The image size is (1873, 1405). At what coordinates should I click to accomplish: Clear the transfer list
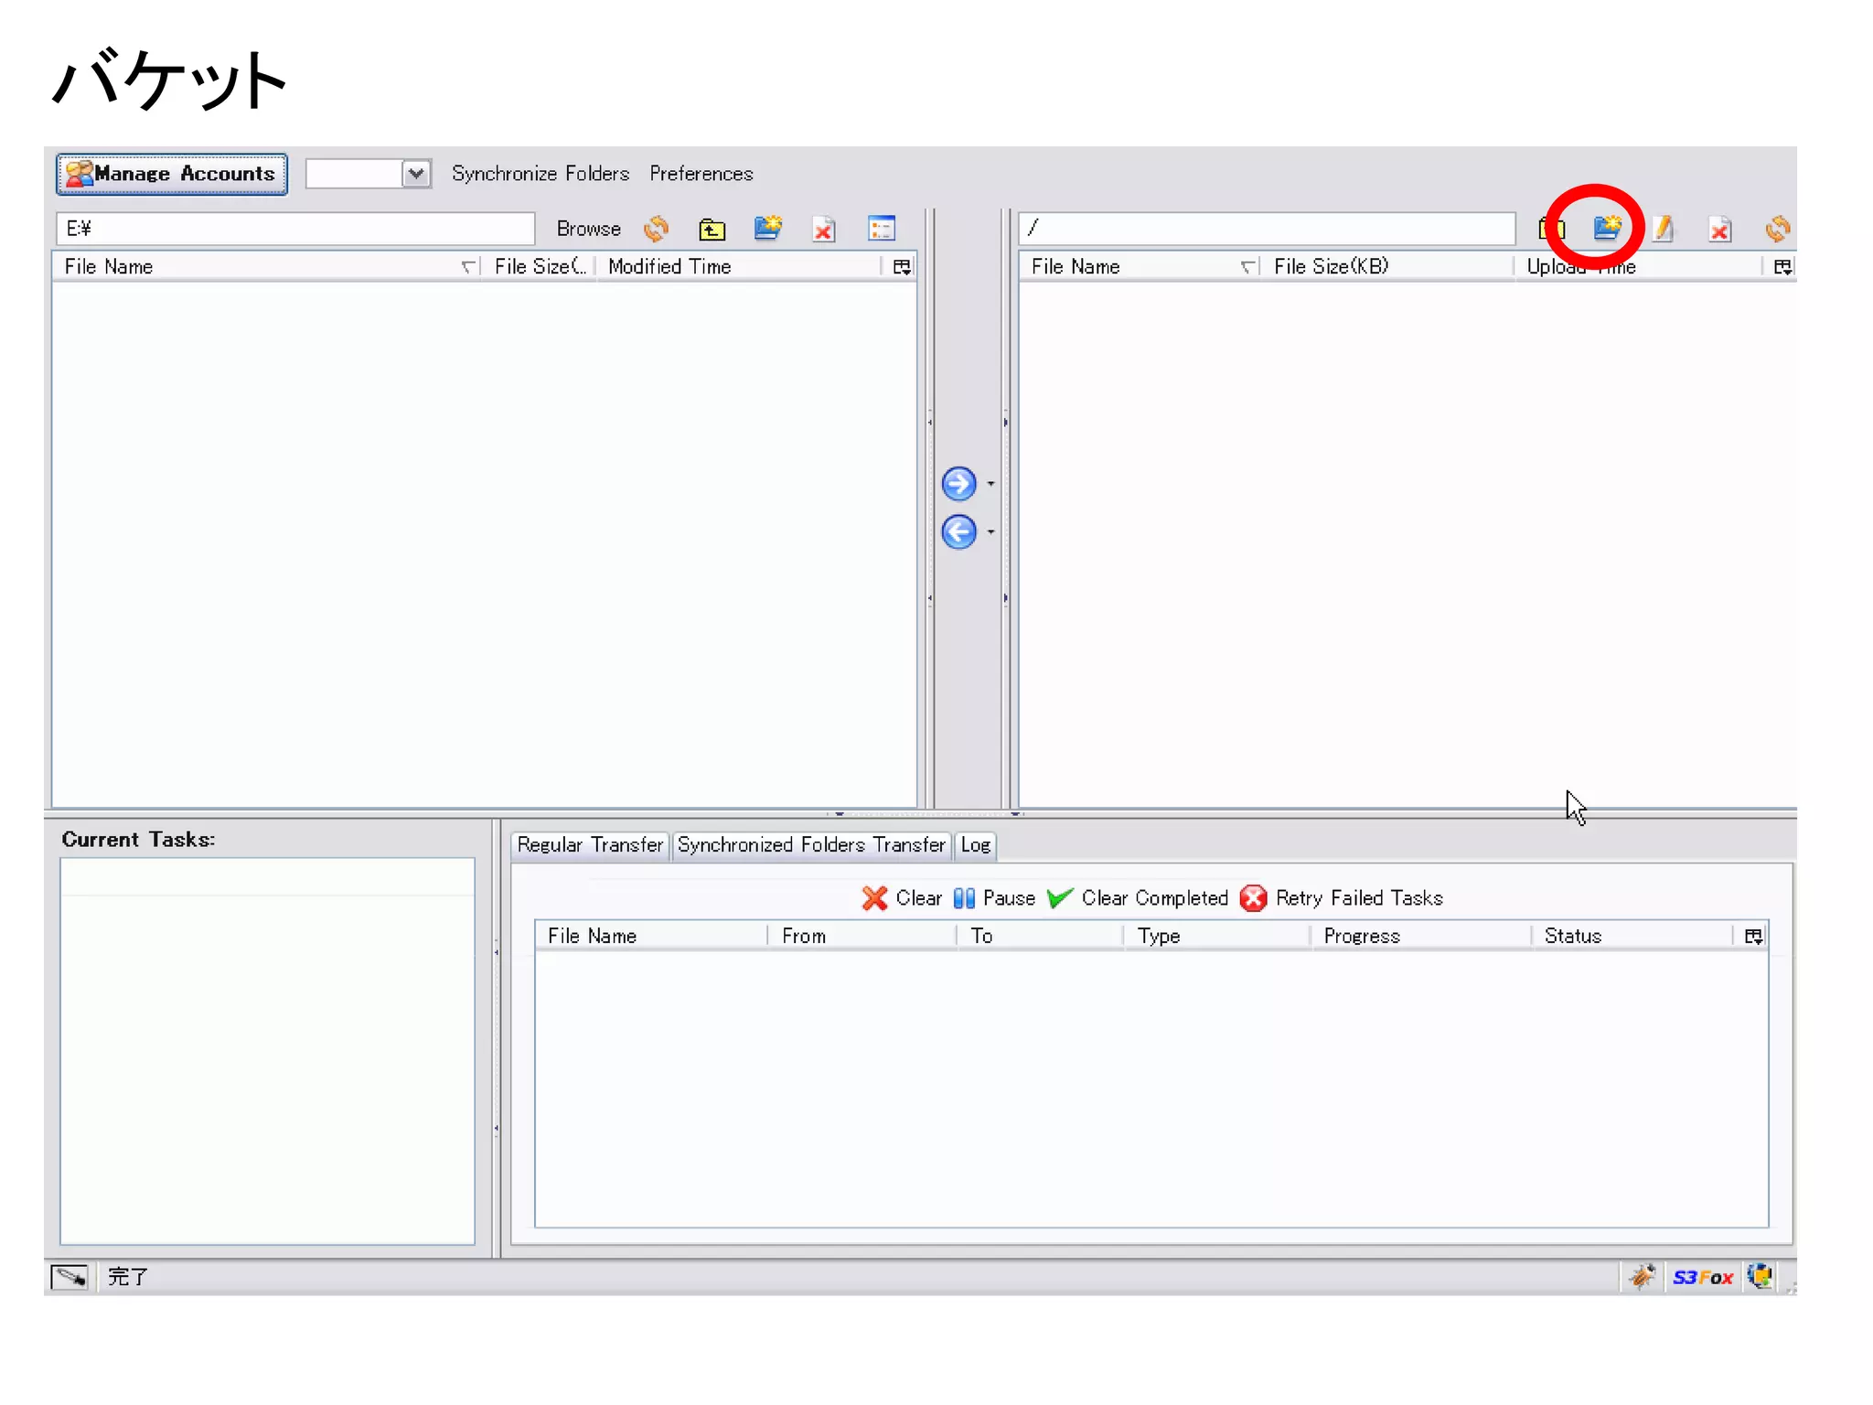pos(902,898)
